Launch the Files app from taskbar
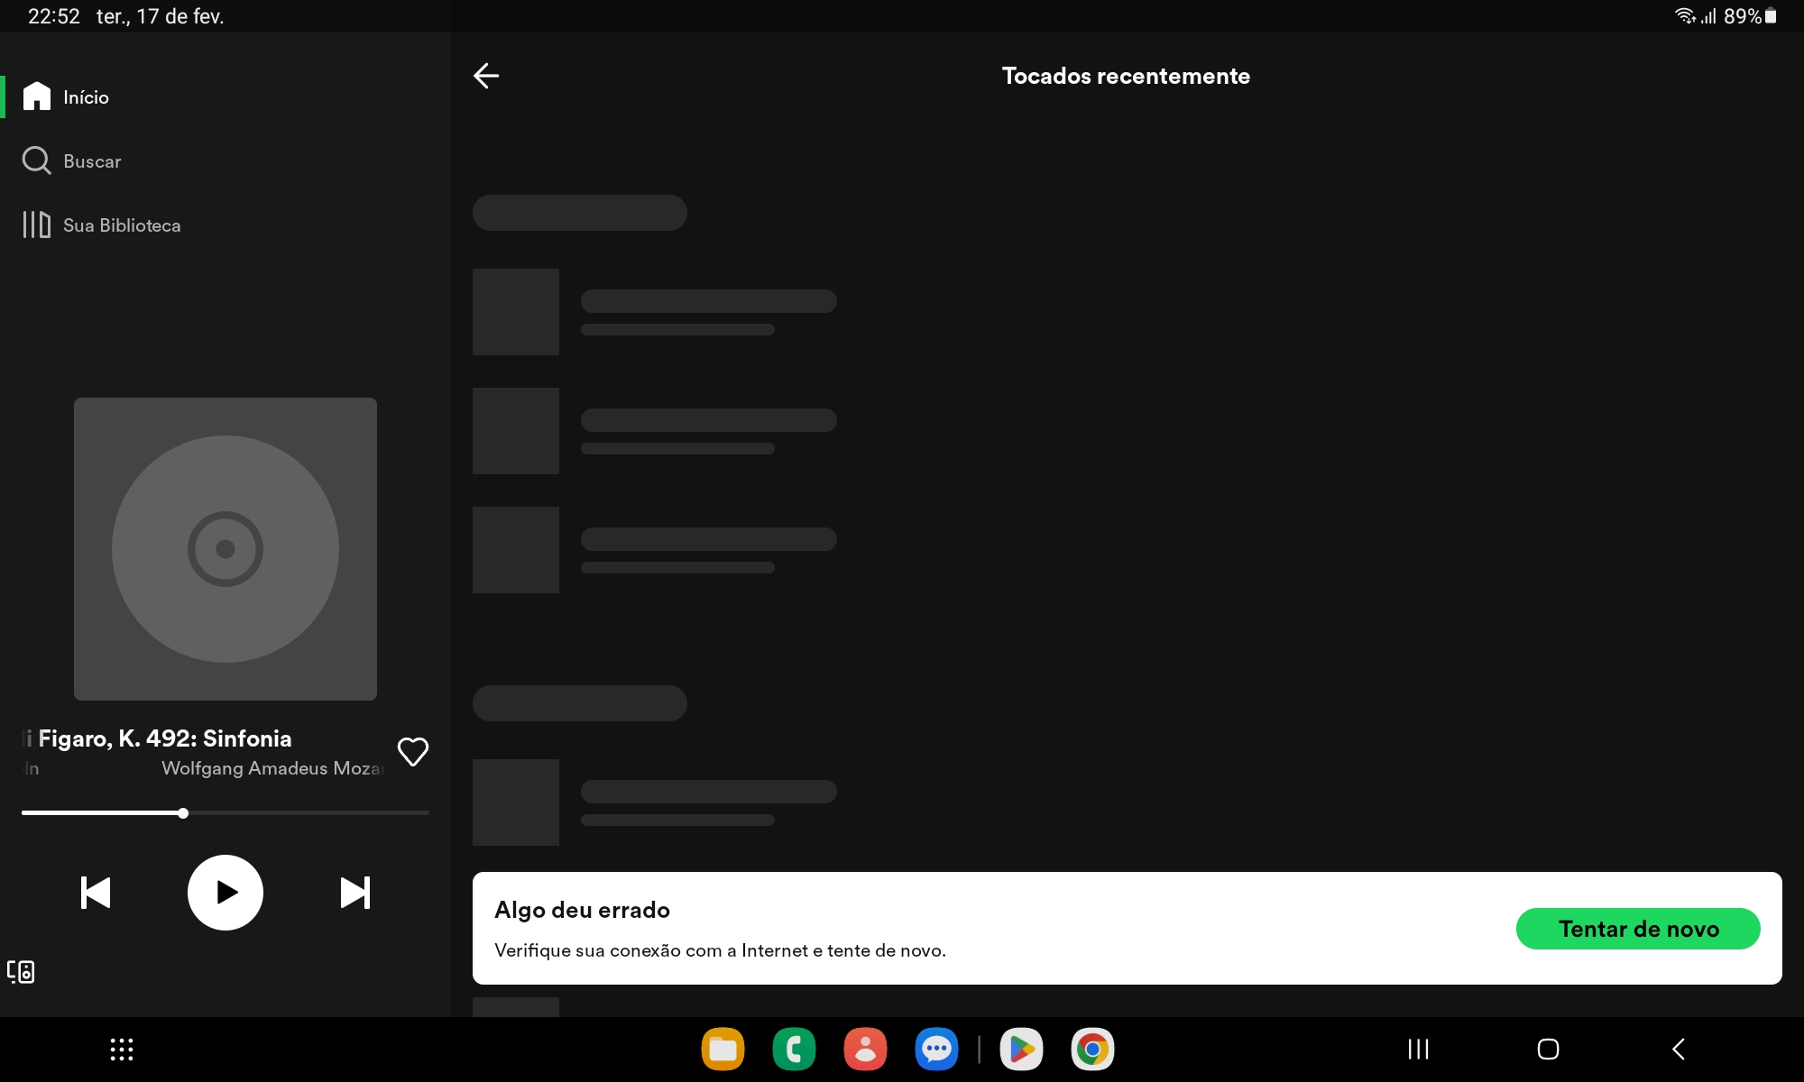Screen dimensions: 1804x1082 [x=723, y=1050]
